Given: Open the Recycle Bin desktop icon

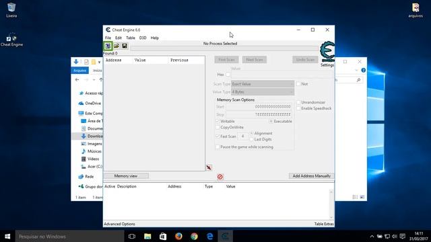Looking at the screenshot, I should point(11,10).
